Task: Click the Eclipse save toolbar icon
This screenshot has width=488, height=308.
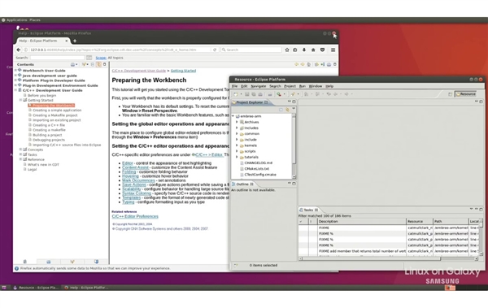Action: pyautogui.click(x=246, y=94)
